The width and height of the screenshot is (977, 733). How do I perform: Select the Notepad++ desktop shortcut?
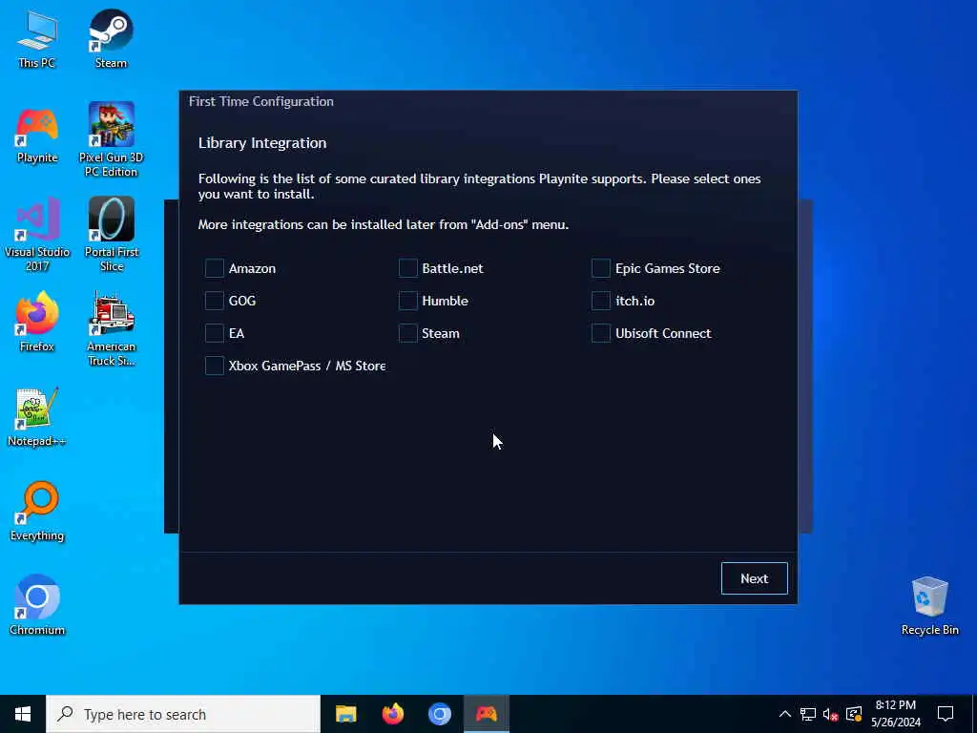37,416
